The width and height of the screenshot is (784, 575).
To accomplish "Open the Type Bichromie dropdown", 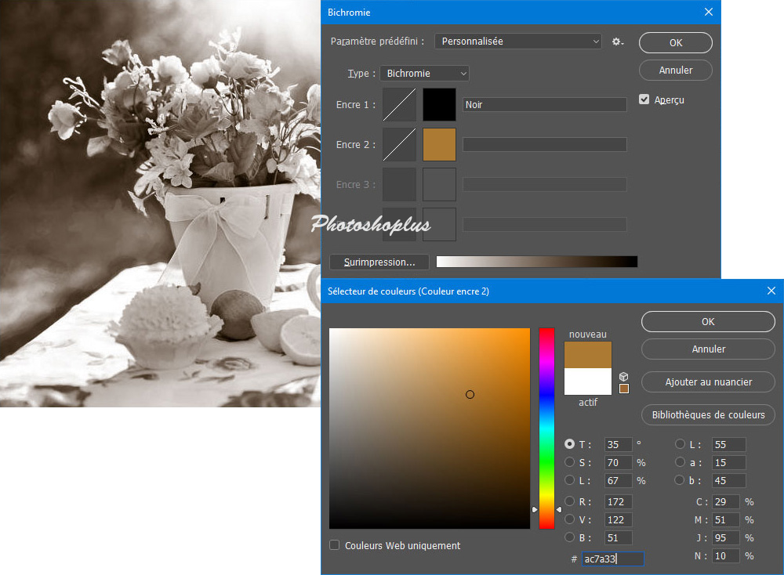I will coord(424,74).
